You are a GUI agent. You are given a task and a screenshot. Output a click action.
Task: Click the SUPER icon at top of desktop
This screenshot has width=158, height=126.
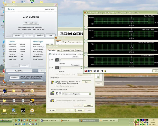click(32, 2)
